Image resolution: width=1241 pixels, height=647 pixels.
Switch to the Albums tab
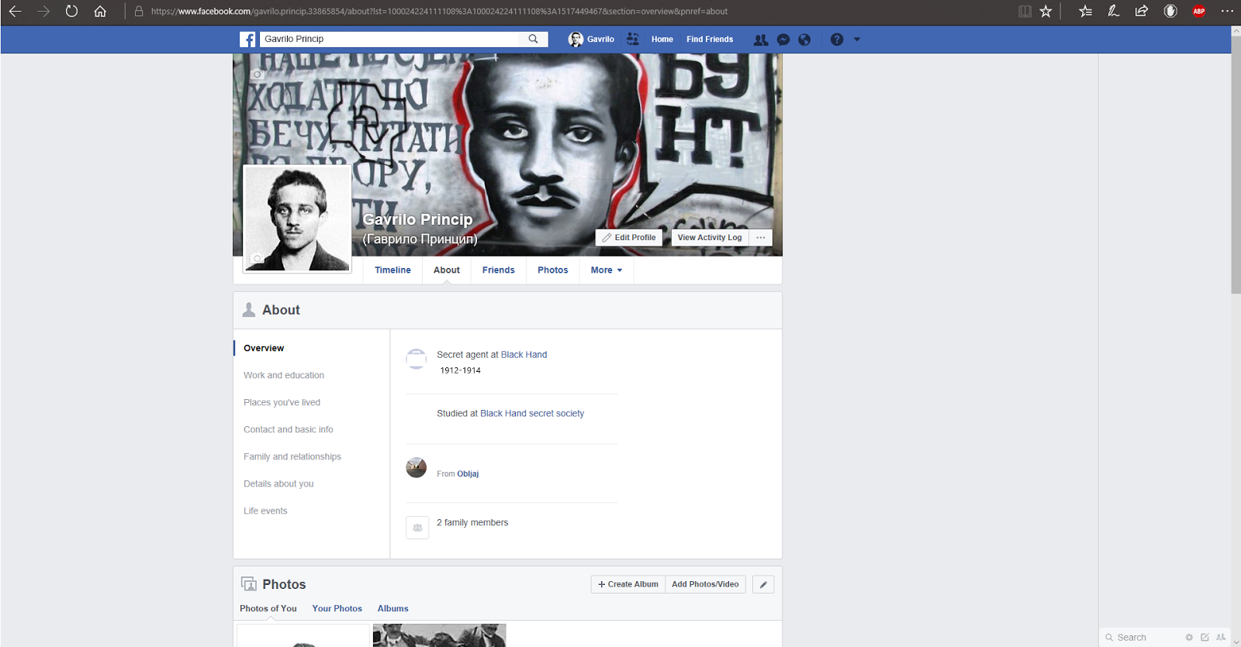click(x=393, y=609)
